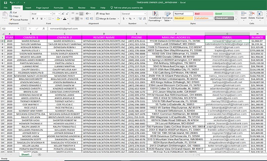This screenshot has height=161, width=267.
Task: Toggle Italic formatting
Action: point(37,18)
